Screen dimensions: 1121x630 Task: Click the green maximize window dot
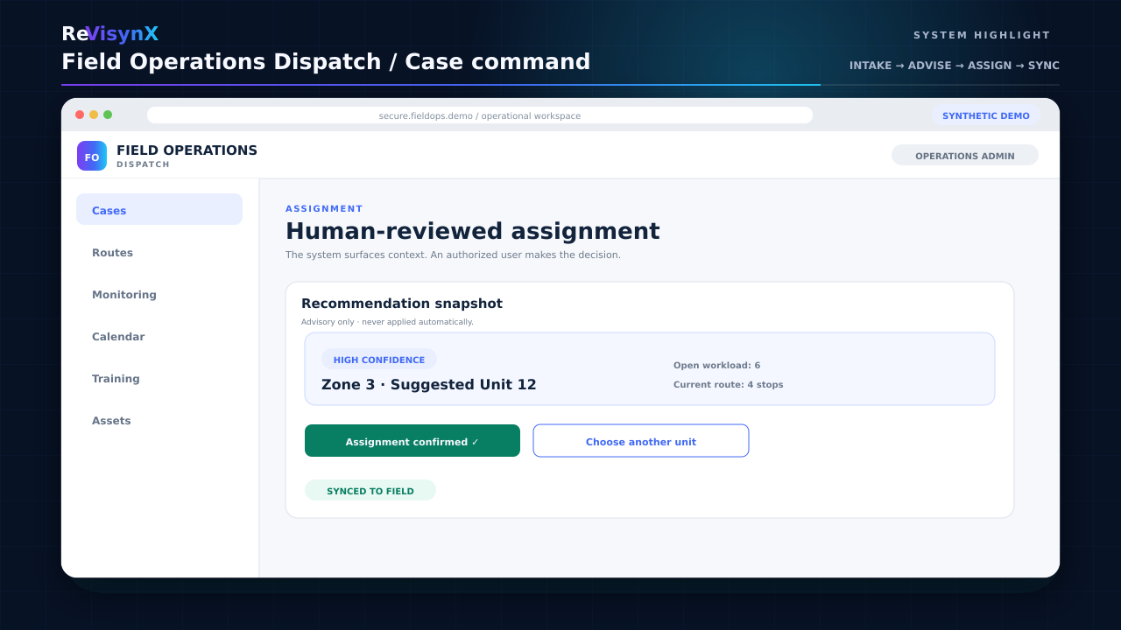pos(108,115)
